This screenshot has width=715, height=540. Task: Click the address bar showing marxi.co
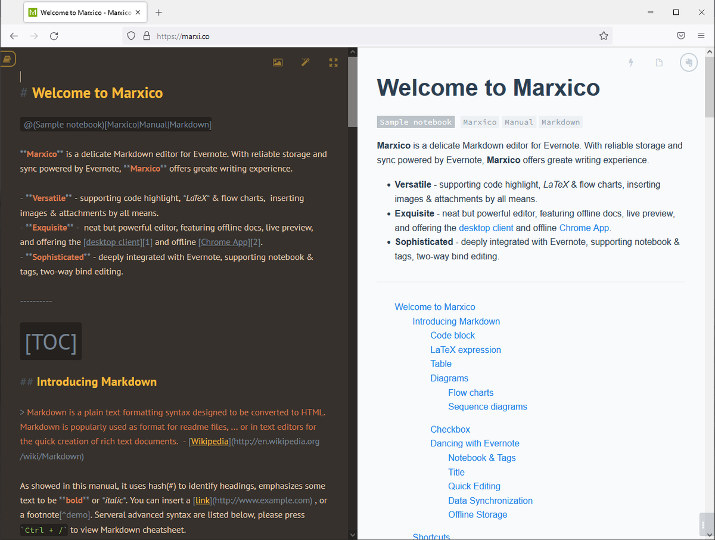tap(368, 36)
